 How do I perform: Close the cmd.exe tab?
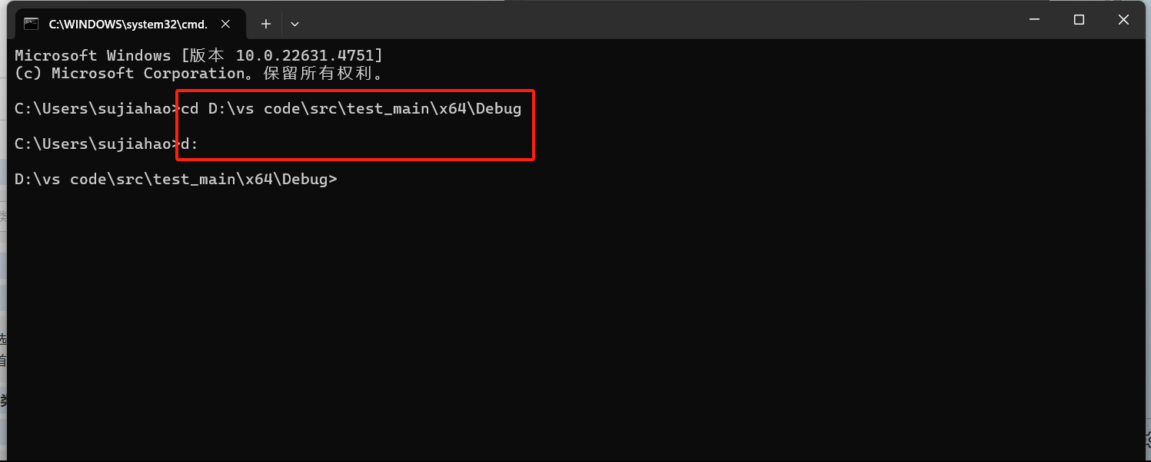[x=225, y=24]
